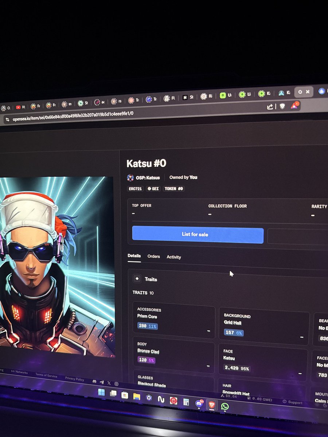Open the Discord app on taskbar
Image resolution: width=328 pixels, height=437 pixels.
pyautogui.click(x=199, y=403)
